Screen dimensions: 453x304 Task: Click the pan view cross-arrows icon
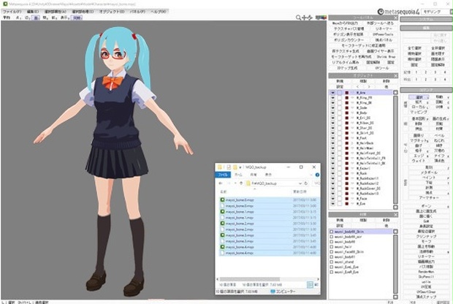[304, 18]
